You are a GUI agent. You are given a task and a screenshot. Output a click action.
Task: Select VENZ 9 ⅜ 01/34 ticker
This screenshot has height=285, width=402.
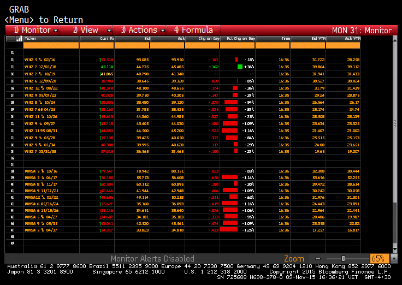click(x=40, y=145)
